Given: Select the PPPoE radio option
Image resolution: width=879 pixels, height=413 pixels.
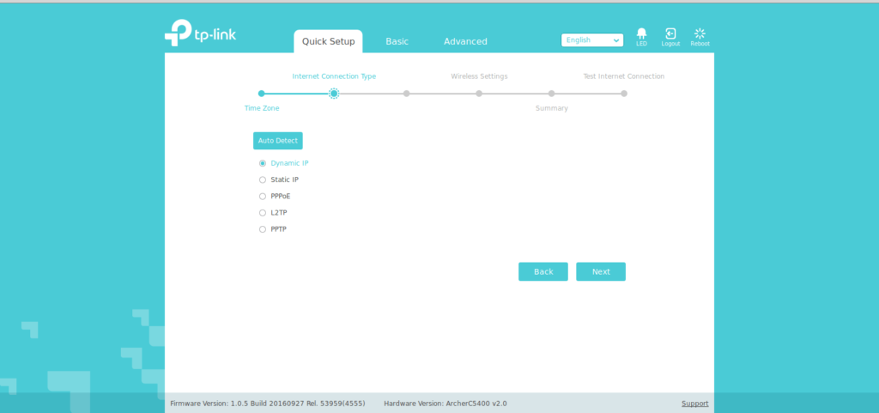Looking at the screenshot, I should click(263, 196).
